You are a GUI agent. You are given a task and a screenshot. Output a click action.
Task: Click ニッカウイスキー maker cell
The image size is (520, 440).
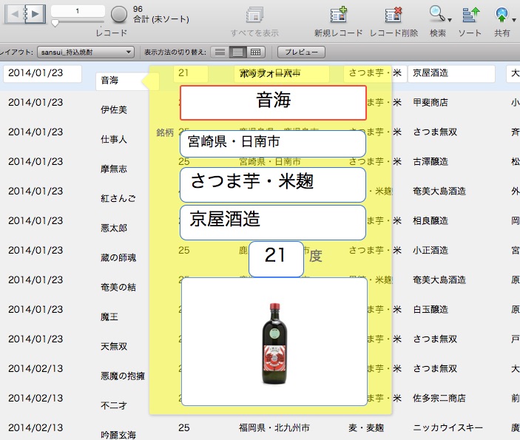tap(448, 427)
